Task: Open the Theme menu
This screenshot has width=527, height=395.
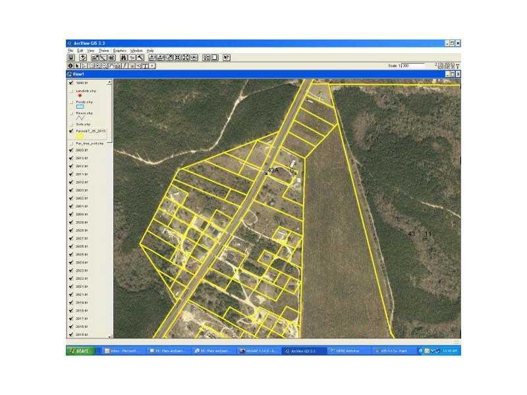Action: (104, 51)
